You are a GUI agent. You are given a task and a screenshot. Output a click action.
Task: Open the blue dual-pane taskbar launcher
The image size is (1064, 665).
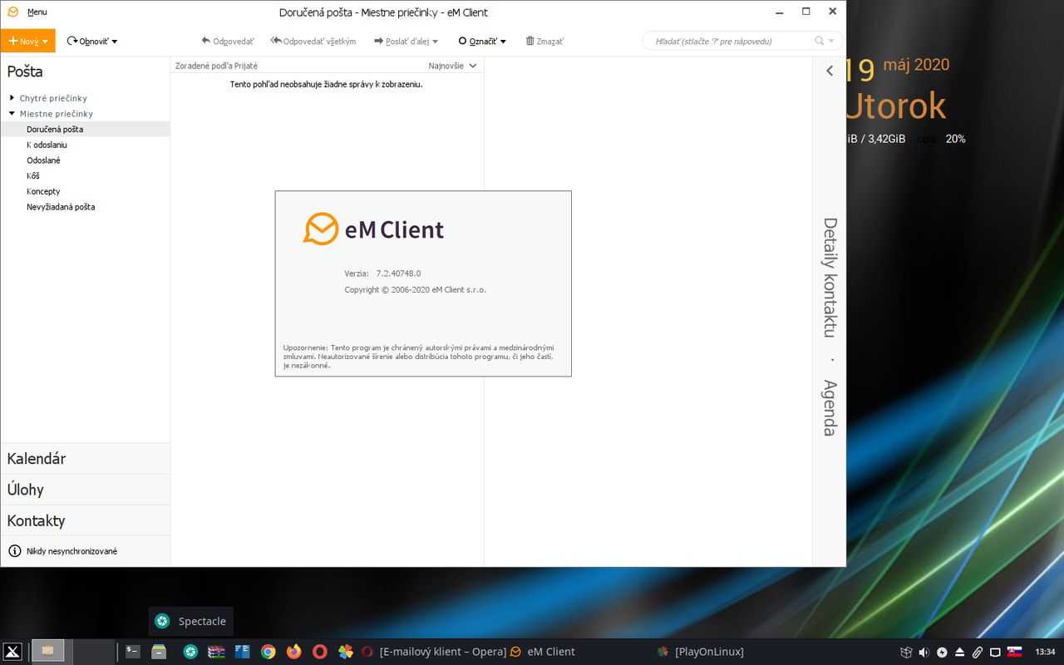point(243,652)
